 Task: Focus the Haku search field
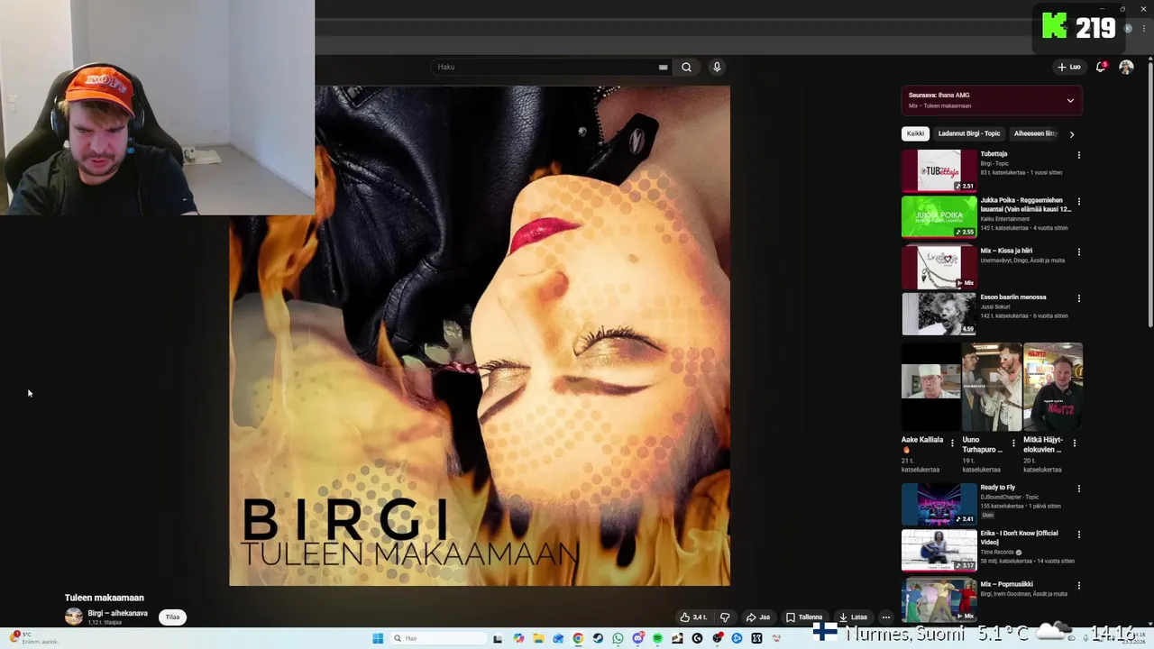(545, 67)
